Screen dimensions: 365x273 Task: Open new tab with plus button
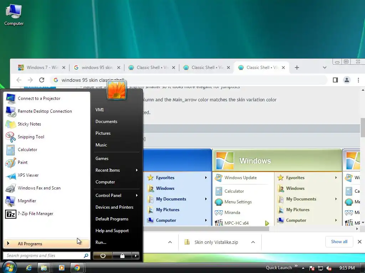click(x=297, y=68)
